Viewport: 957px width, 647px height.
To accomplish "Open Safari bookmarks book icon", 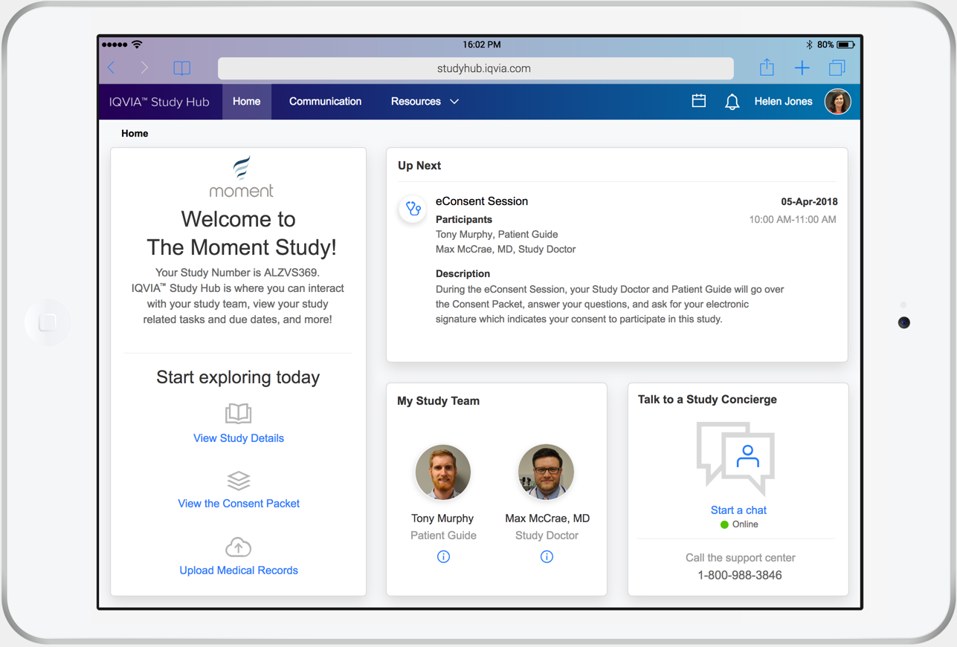I will (x=181, y=68).
